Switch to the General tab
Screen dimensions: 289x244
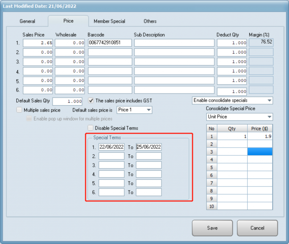27,21
